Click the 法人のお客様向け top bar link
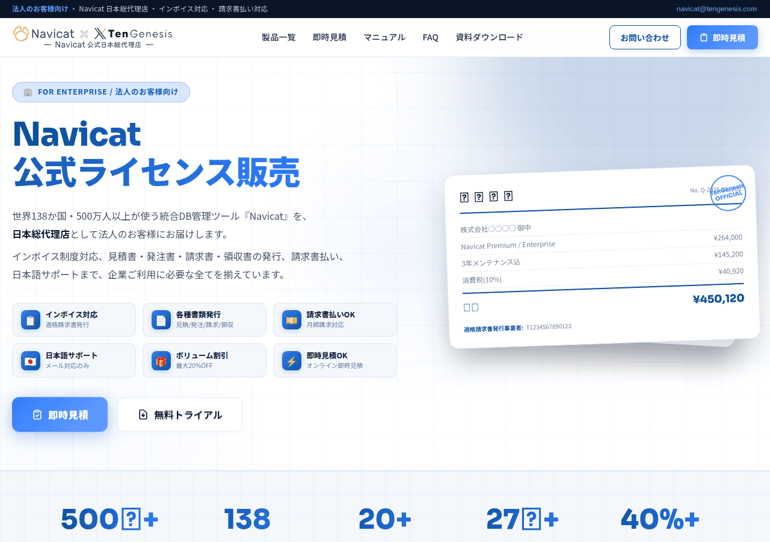Screen dimensions: 770x542 pyautogui.click(x=40, y=9)
